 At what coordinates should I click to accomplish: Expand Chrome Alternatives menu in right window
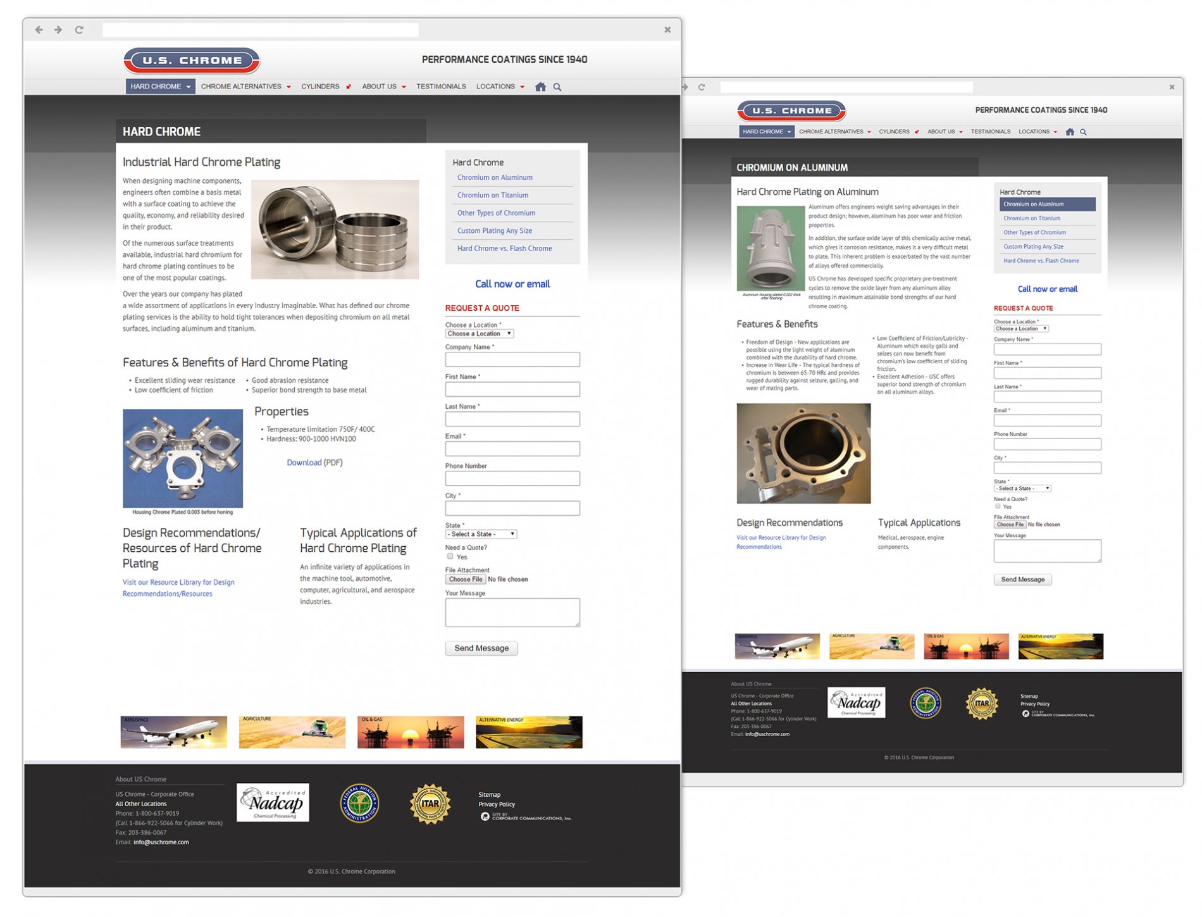click(x=835, y=132)
